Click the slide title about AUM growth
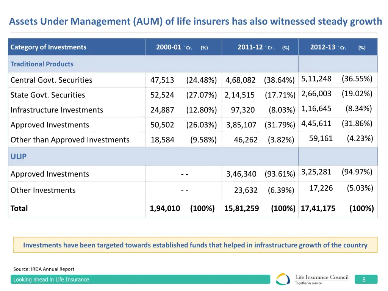The height and width of the screenshot is (291, 388). click(195, 21)
